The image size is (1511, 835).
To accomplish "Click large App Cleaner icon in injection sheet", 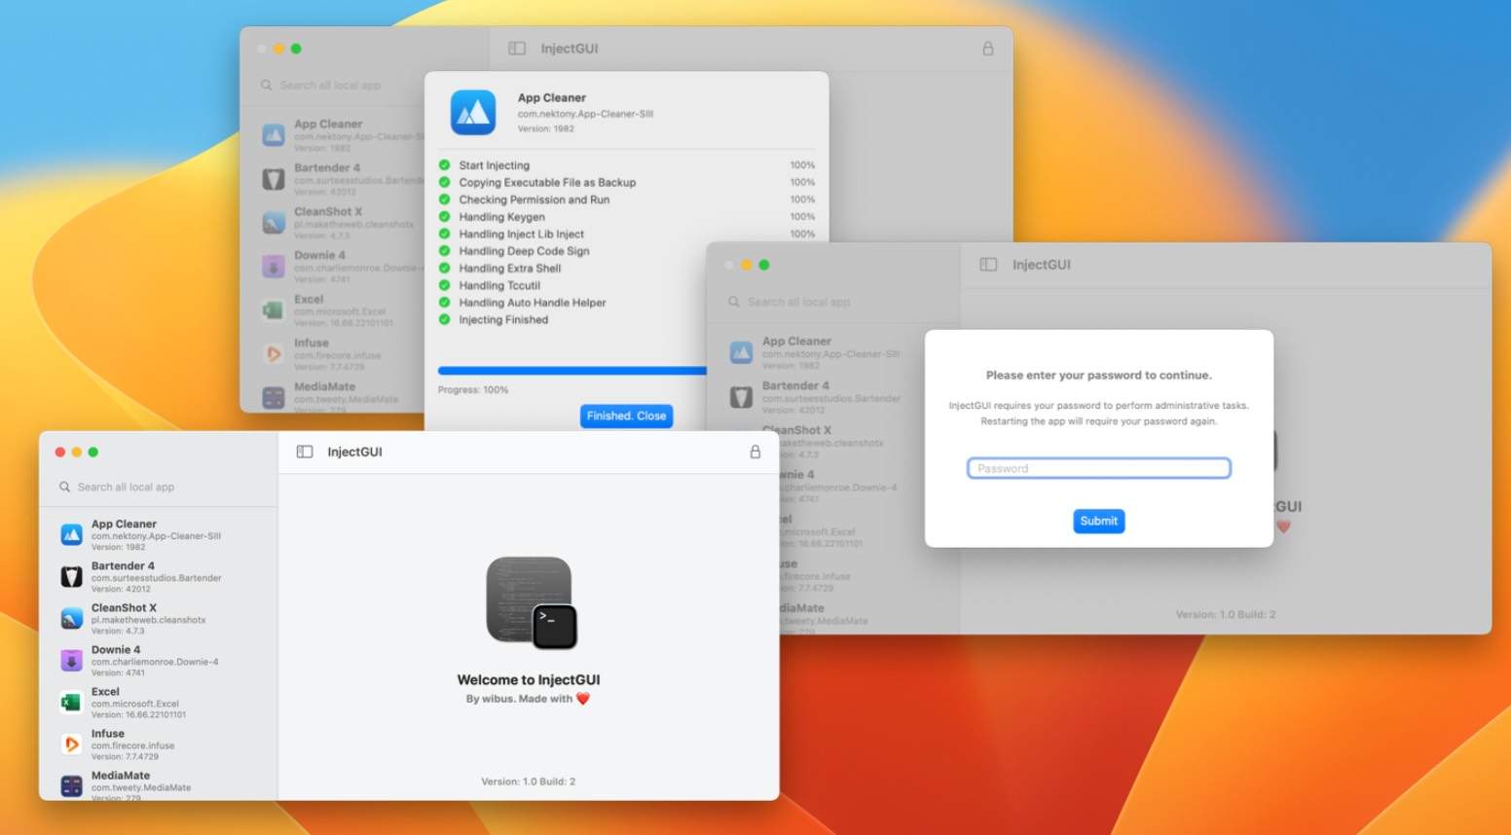I will (x=473, y=112).
